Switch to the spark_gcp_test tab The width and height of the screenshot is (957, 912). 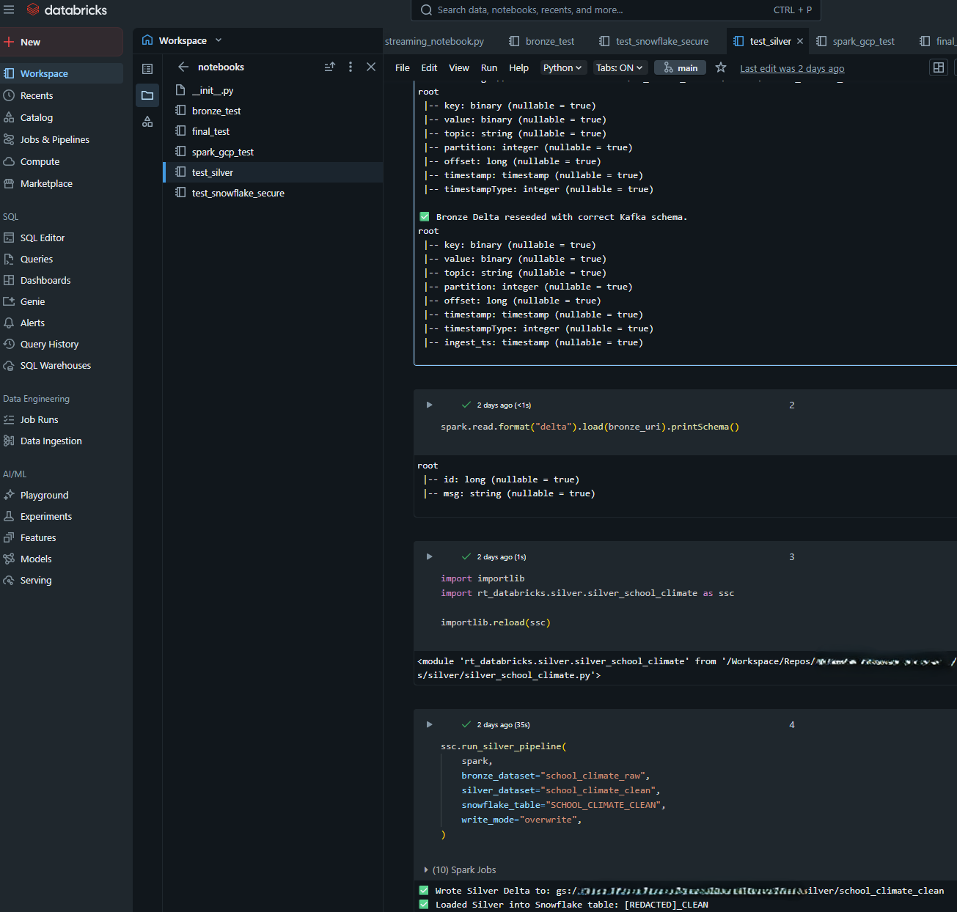(855, 41)
